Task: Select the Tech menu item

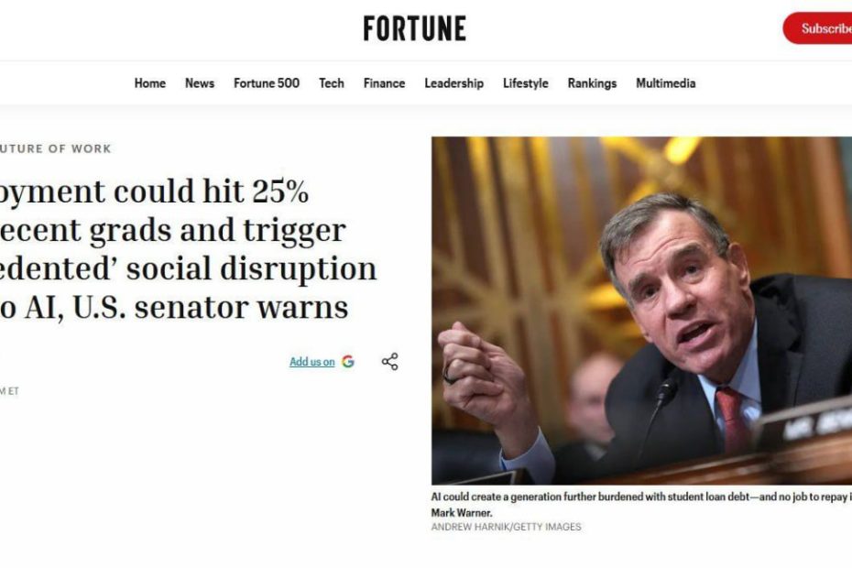Action: 332,83
